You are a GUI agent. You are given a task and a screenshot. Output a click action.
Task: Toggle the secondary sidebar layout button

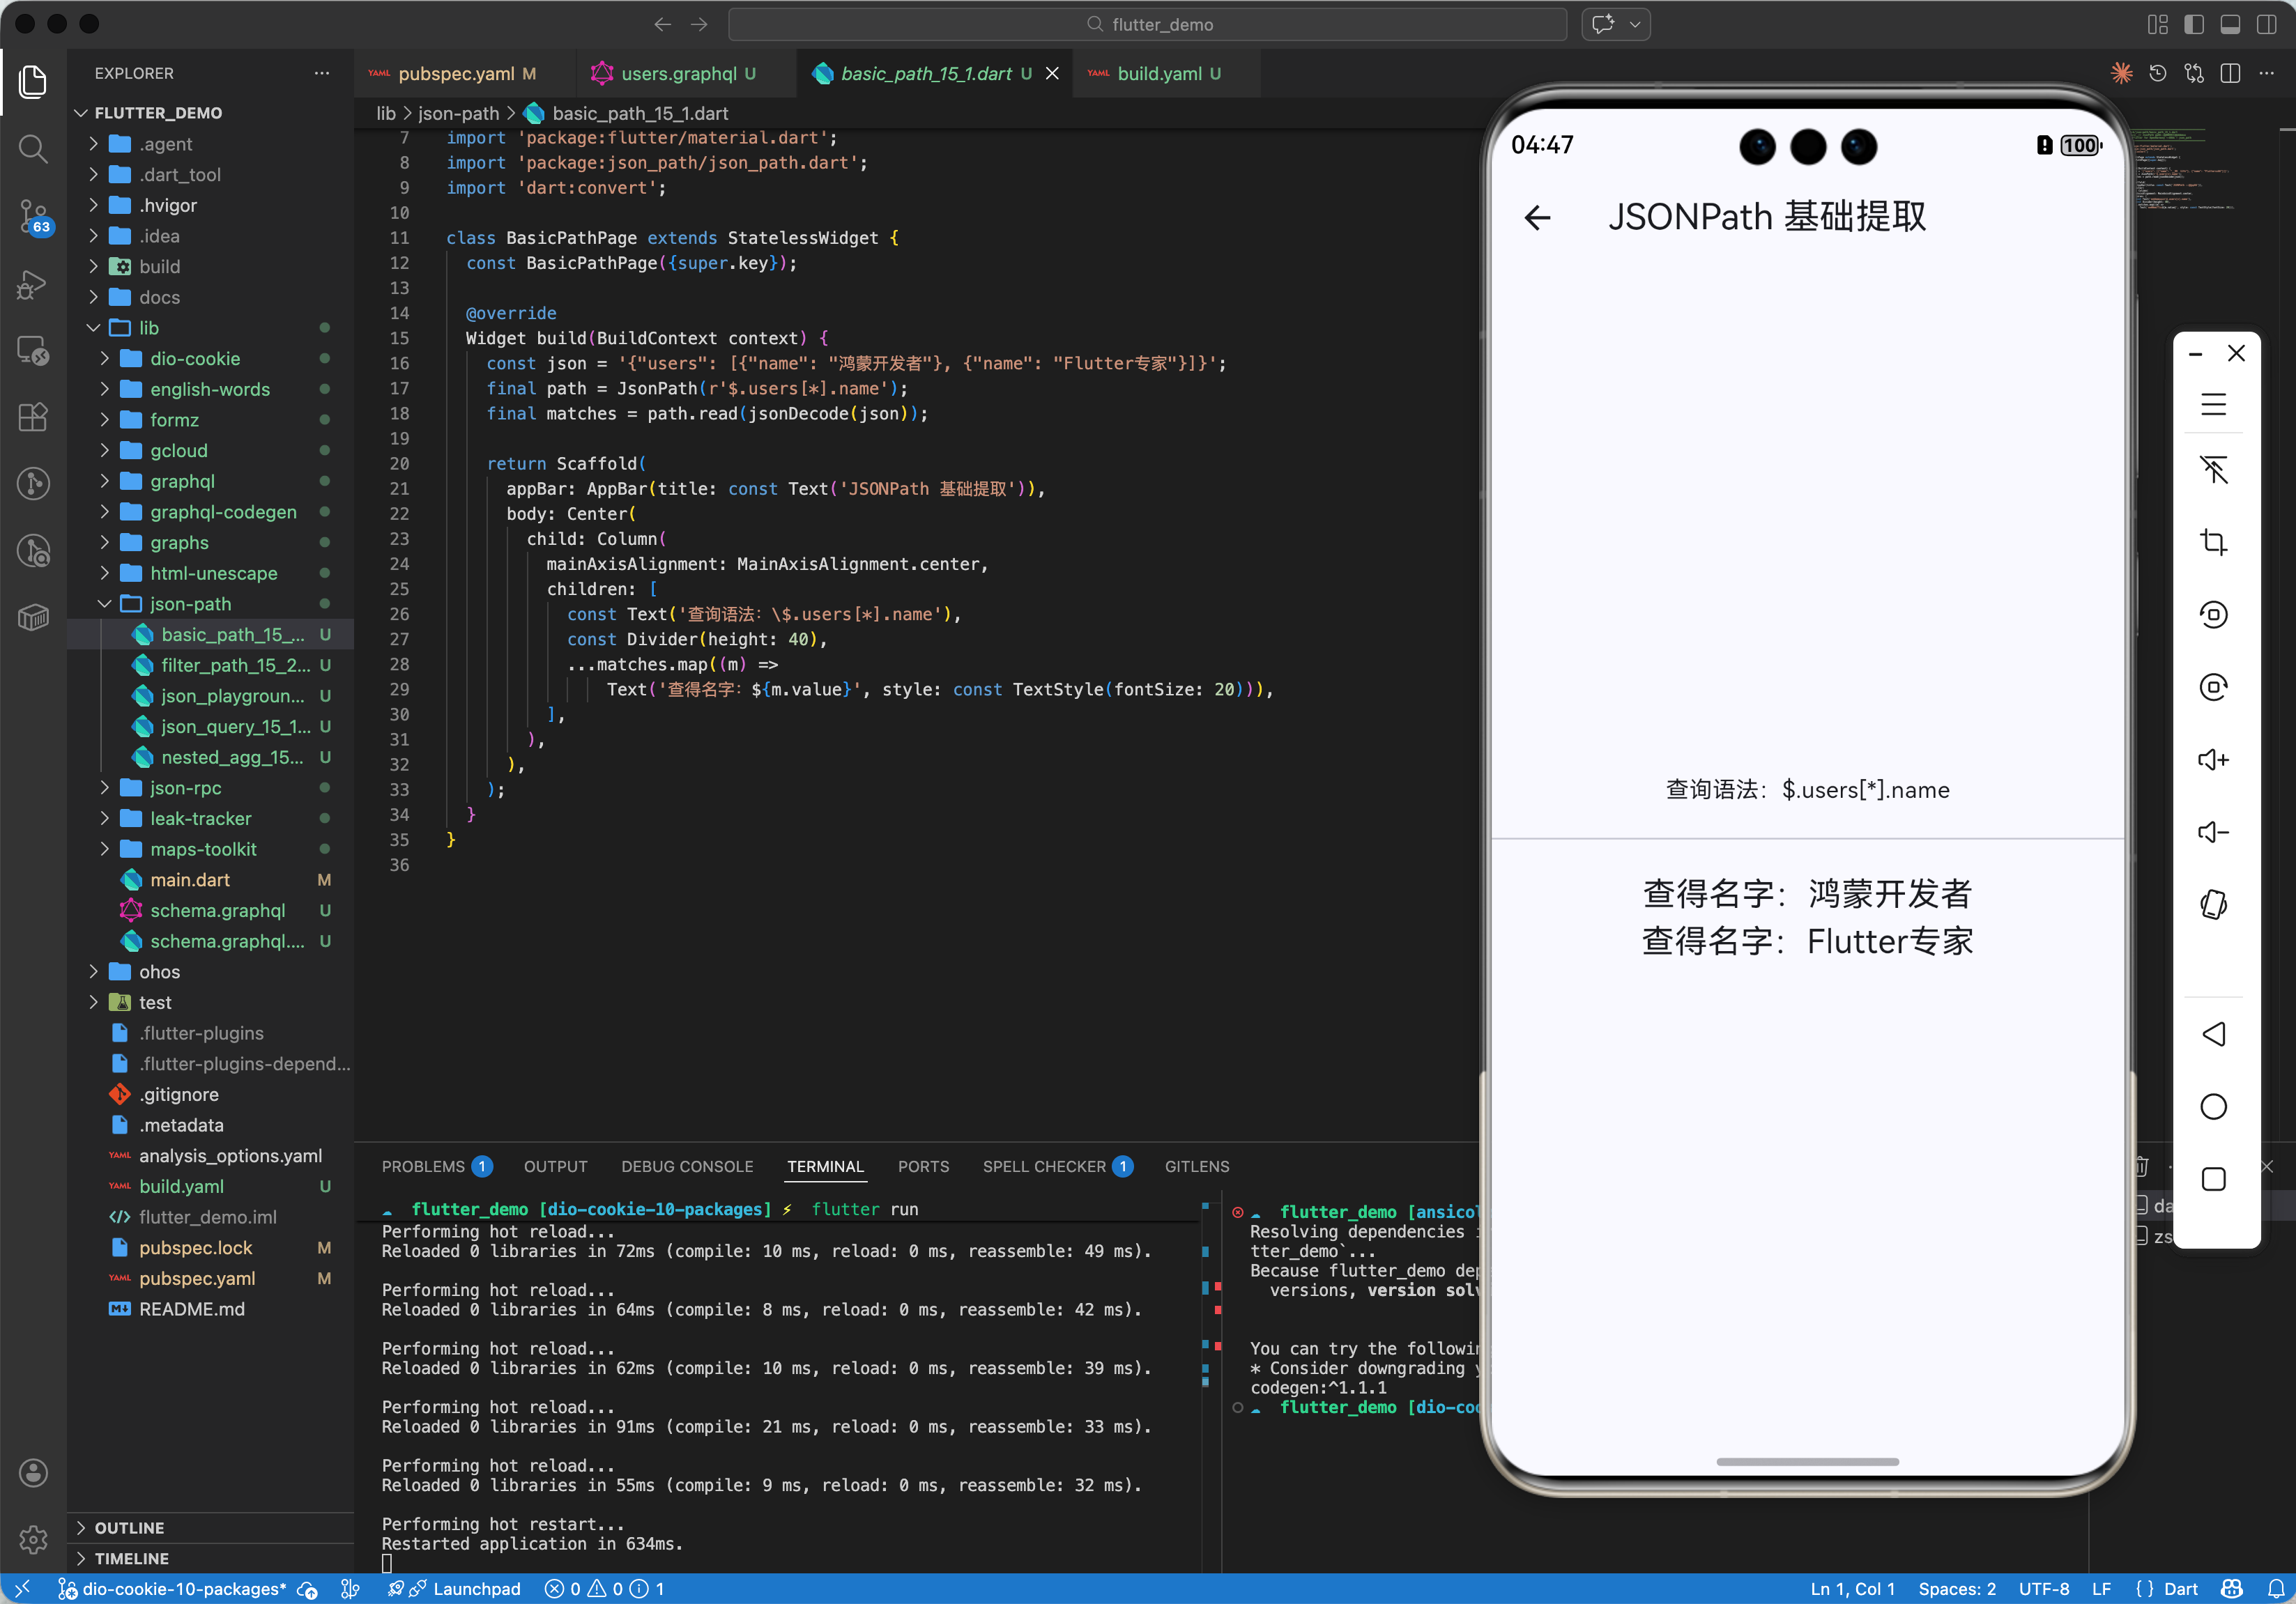coord(2266,24)
